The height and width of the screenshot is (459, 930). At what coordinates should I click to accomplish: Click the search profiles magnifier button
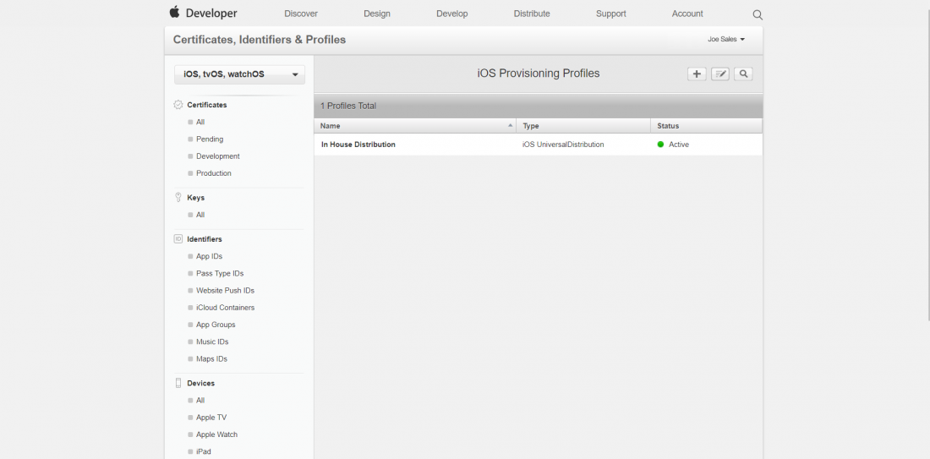pos(743,74)
